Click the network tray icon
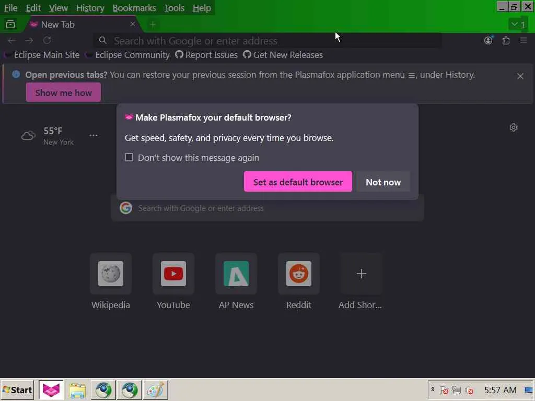This screenshot has width=535, height=401. coord(457,390)
